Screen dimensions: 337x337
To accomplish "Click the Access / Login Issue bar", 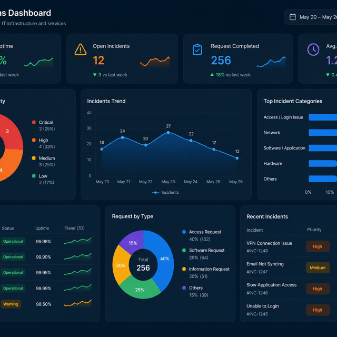I will coord(323,117).
